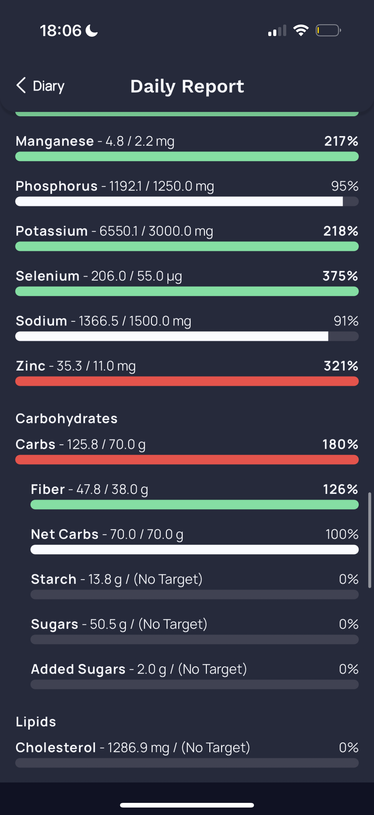The height and width of the screenshot is (815, 374).
Task: Tap the Net Carbs row
Action: 194,541
